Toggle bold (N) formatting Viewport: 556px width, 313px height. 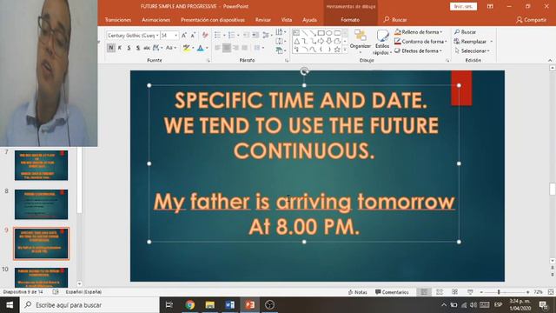coord(111,48)
